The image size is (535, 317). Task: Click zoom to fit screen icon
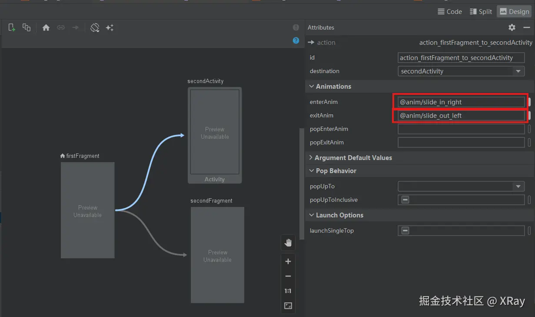pos(288,306)
